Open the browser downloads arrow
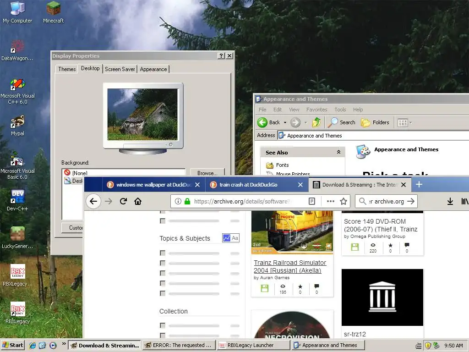 [x=450, y=202]
